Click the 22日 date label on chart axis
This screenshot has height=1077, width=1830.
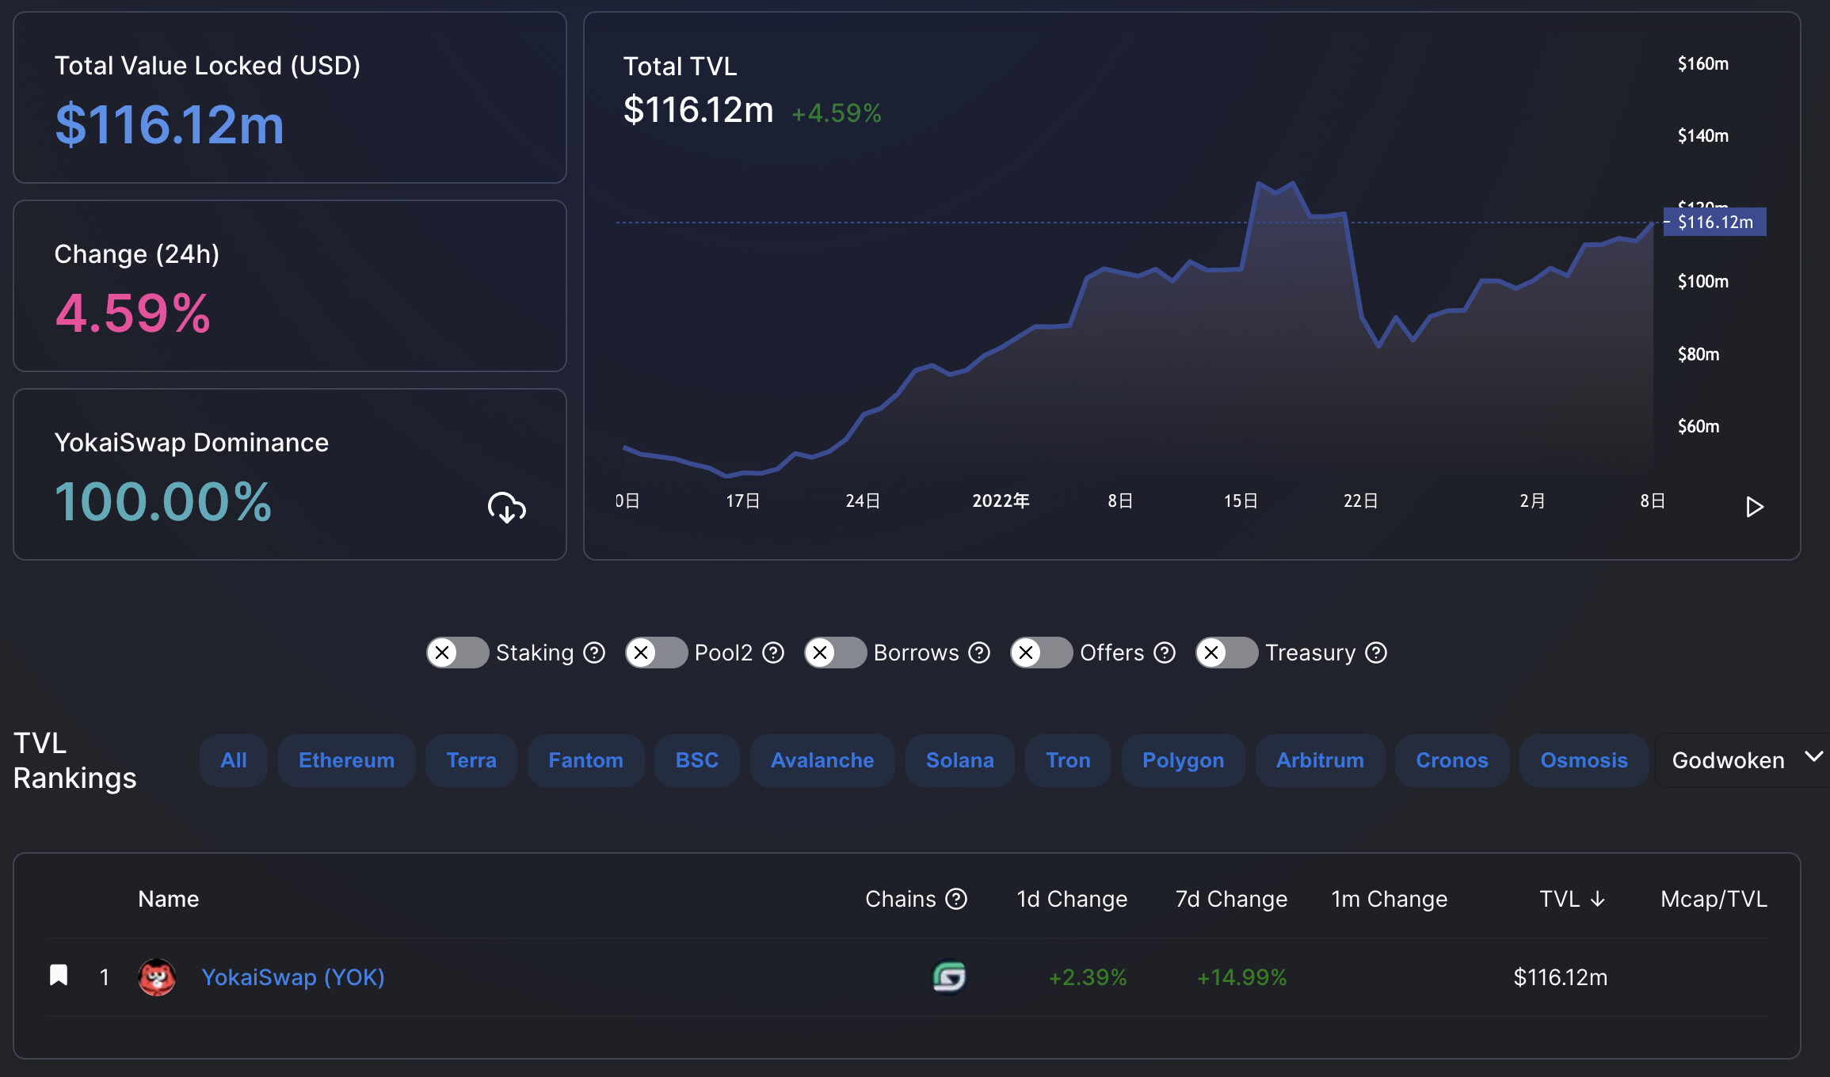coord(1361,500)
